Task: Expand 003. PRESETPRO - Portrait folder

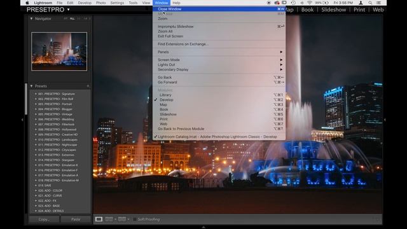Action: click(x=36, y=104)
